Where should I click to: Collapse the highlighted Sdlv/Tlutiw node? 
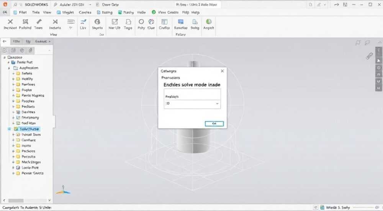(9, 129)
